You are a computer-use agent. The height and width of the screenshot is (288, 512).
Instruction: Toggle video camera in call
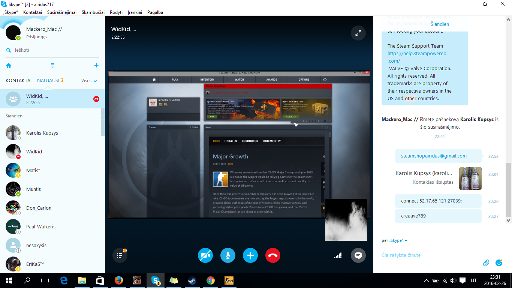pos(205,255)
